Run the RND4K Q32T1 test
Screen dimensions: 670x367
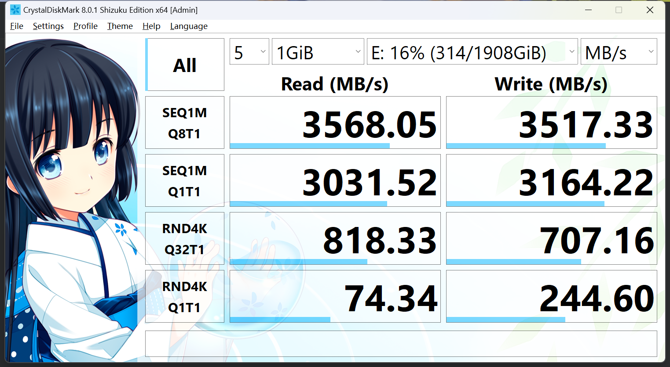[185, 239]
